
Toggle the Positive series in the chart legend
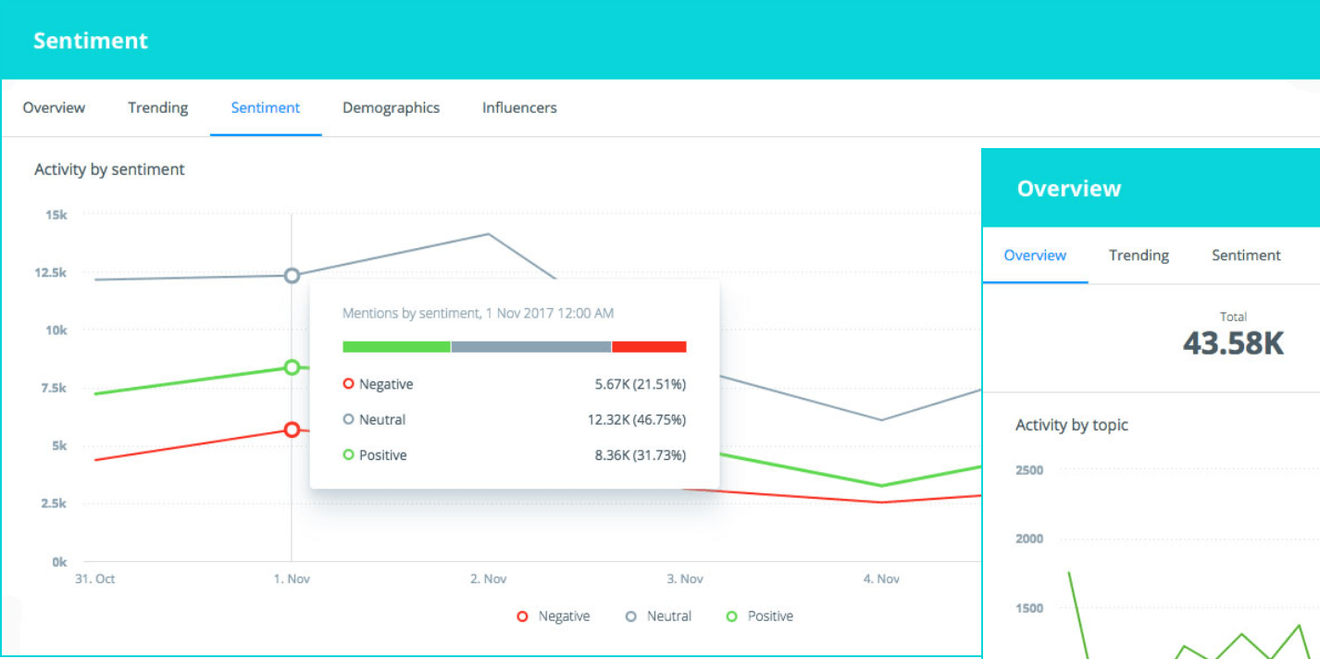[759, 615]
